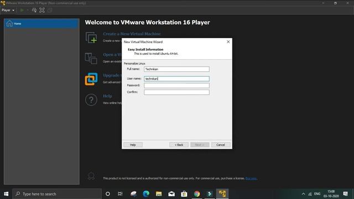Follow the Buy now link
The image size is (354, 199).
[251, 179]
